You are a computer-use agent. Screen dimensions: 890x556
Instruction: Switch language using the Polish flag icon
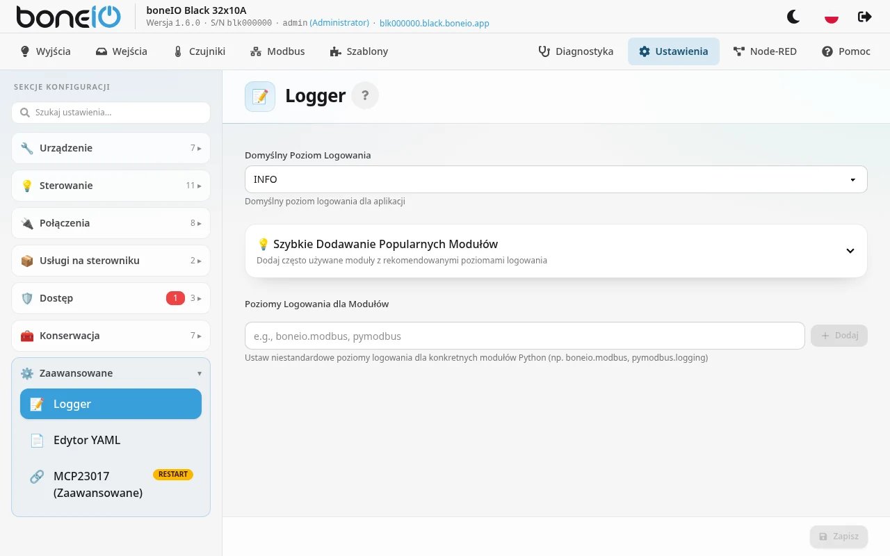tap(831, 17)
